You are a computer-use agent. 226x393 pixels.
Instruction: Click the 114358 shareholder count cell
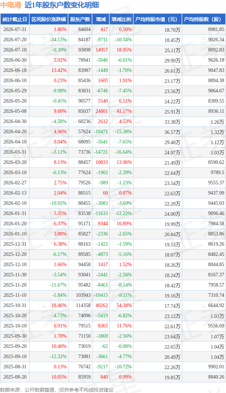(83, 306)
